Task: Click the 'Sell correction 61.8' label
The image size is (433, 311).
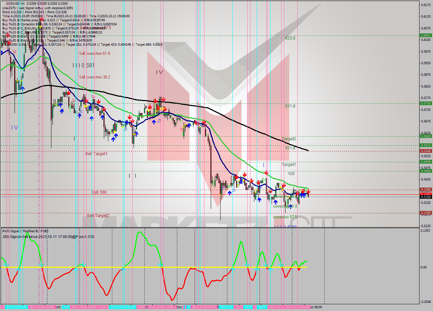Action: pos(95,53)
